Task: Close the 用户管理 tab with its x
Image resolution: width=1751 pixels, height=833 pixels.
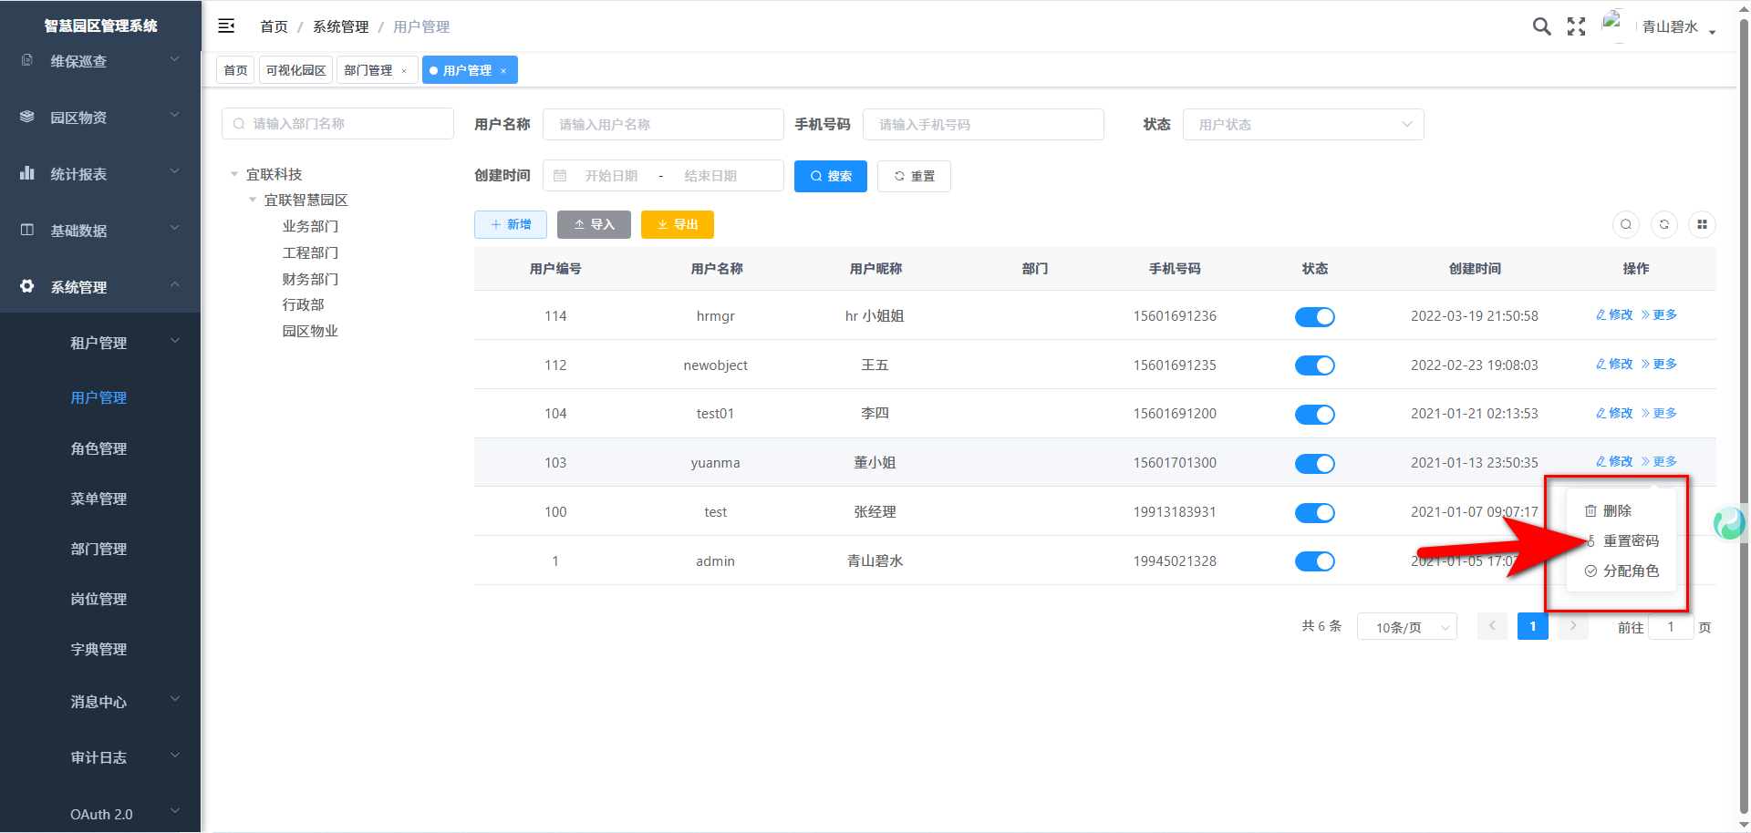Action: coord(503,71)
